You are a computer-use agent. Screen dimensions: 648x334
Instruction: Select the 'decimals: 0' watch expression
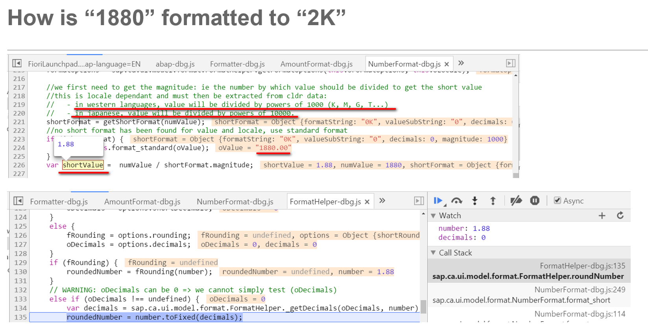click(x=462, y=237)
